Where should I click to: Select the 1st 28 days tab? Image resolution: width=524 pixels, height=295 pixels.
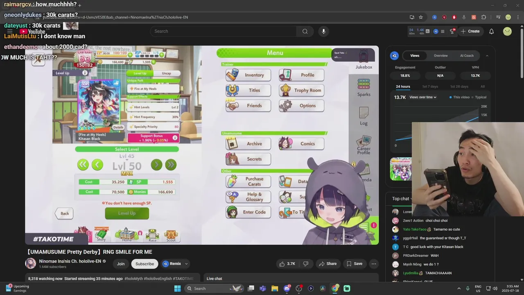pos(459,86)
